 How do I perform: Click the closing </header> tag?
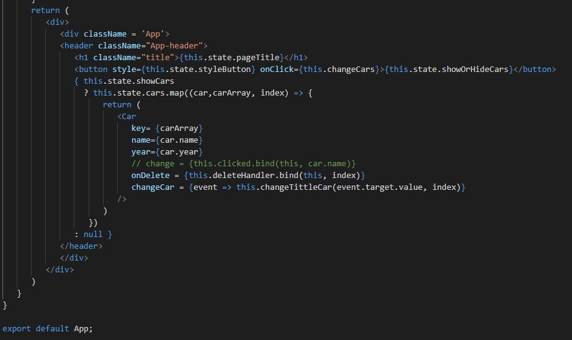click(81, 246)
